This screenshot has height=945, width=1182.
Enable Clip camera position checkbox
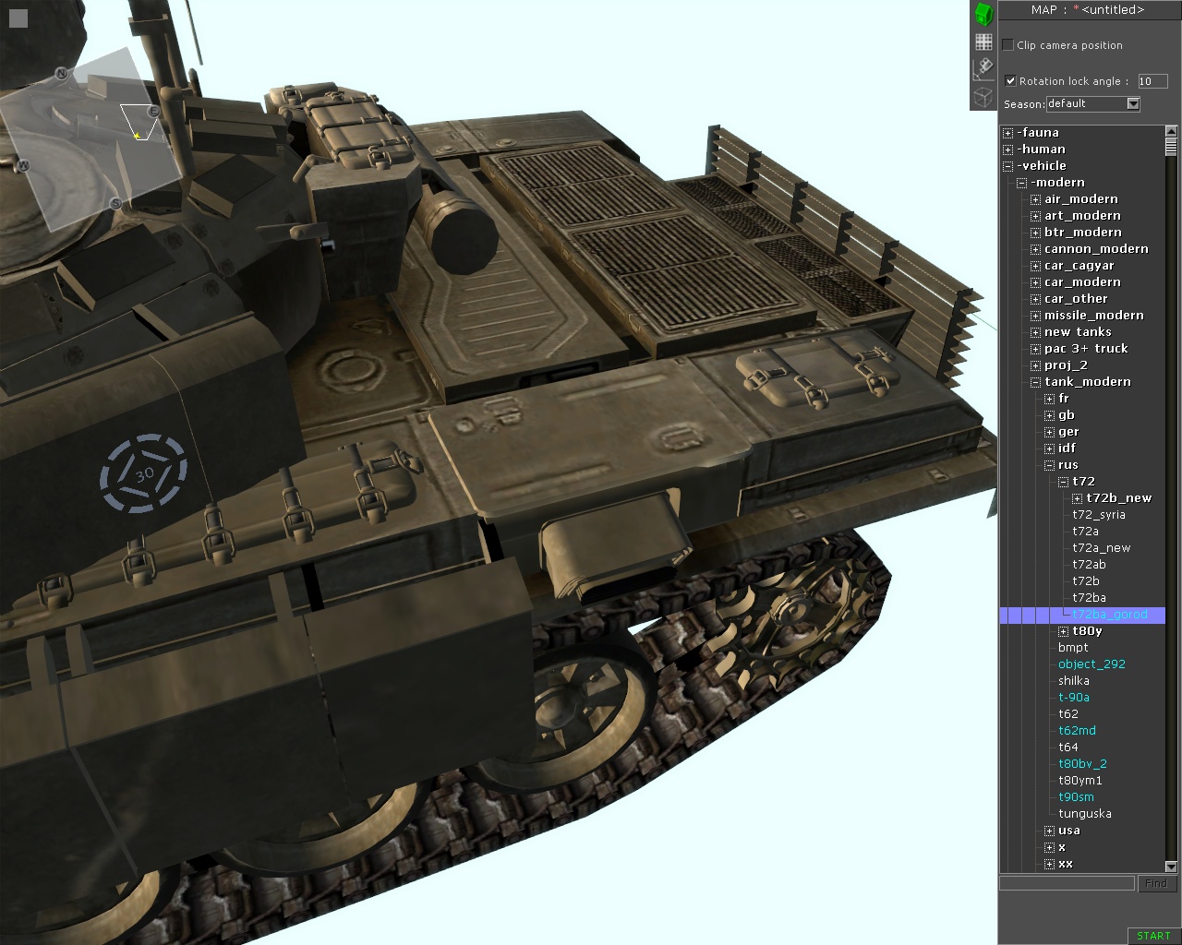1008,44
